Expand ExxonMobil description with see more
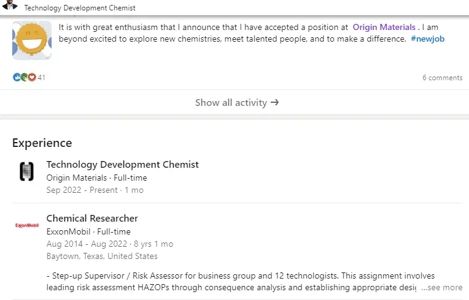This screenshot has width=469, height=300. point(442,288)
